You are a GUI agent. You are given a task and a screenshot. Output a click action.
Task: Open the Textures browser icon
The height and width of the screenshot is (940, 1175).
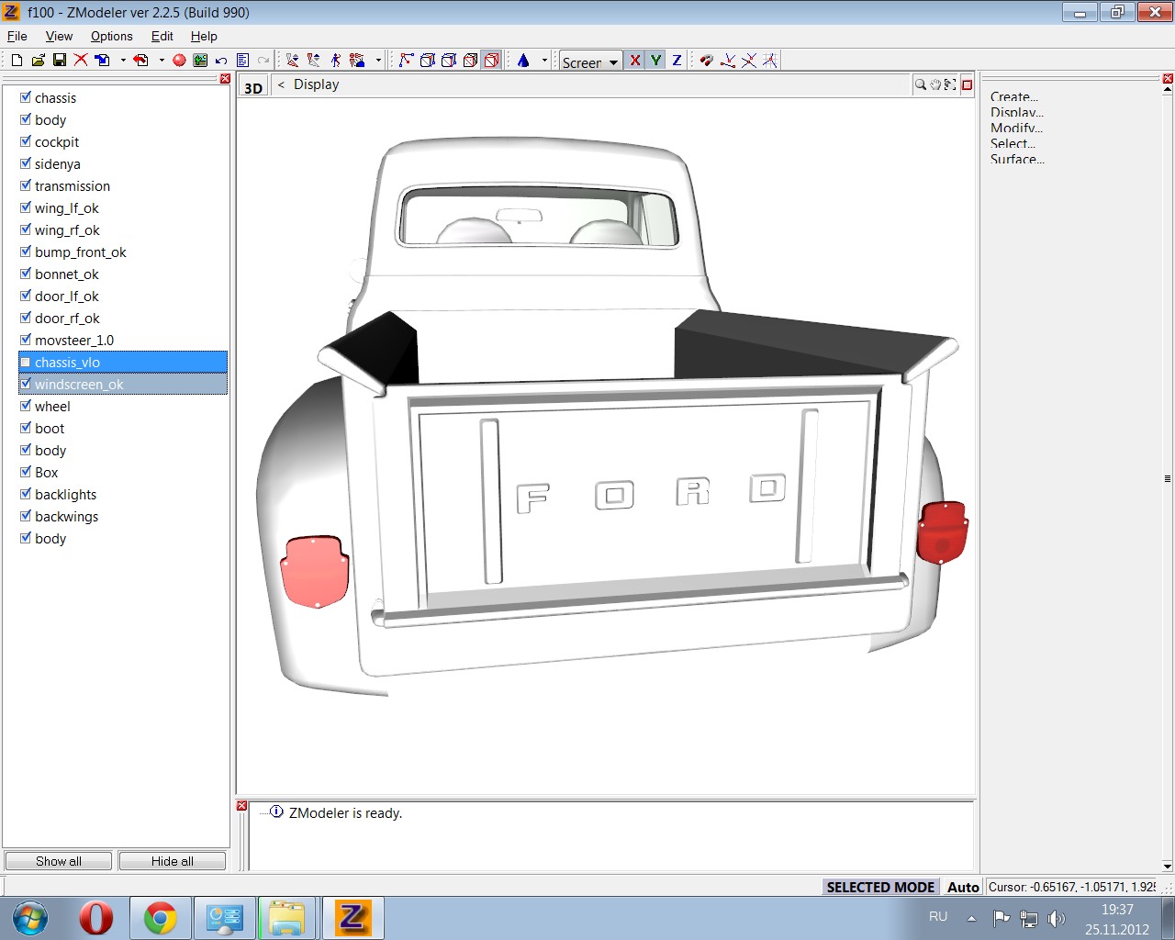pyautogui.click(x=200, y=61)
